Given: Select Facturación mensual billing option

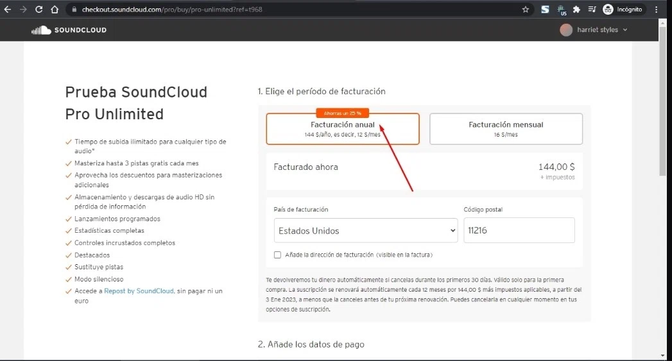Looking at the screenshot, I should coord(506,129).
